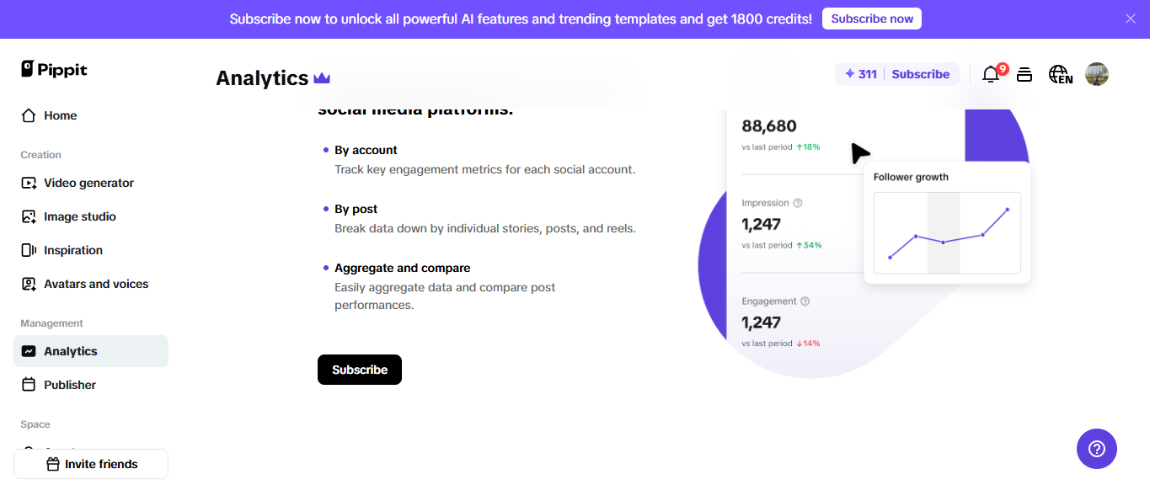Open the user profile avatar

[1096, 74]
